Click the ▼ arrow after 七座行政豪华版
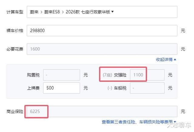The width and height of the screenshot is (194, 132). pyautogui.click(x=112, y=12)
